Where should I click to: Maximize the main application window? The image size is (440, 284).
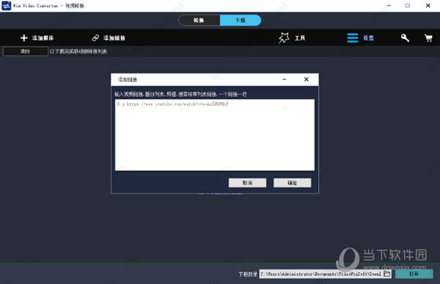tap(408, 6)
